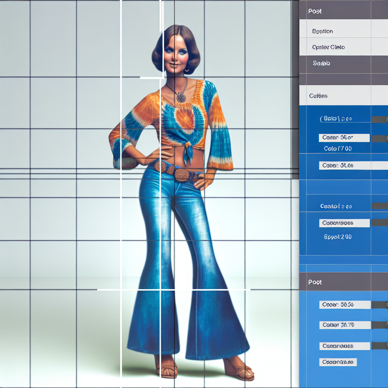
Task: Adjust the slider next to "Caen Glor"
Action: pyautogui.click(x=380, y=138)
